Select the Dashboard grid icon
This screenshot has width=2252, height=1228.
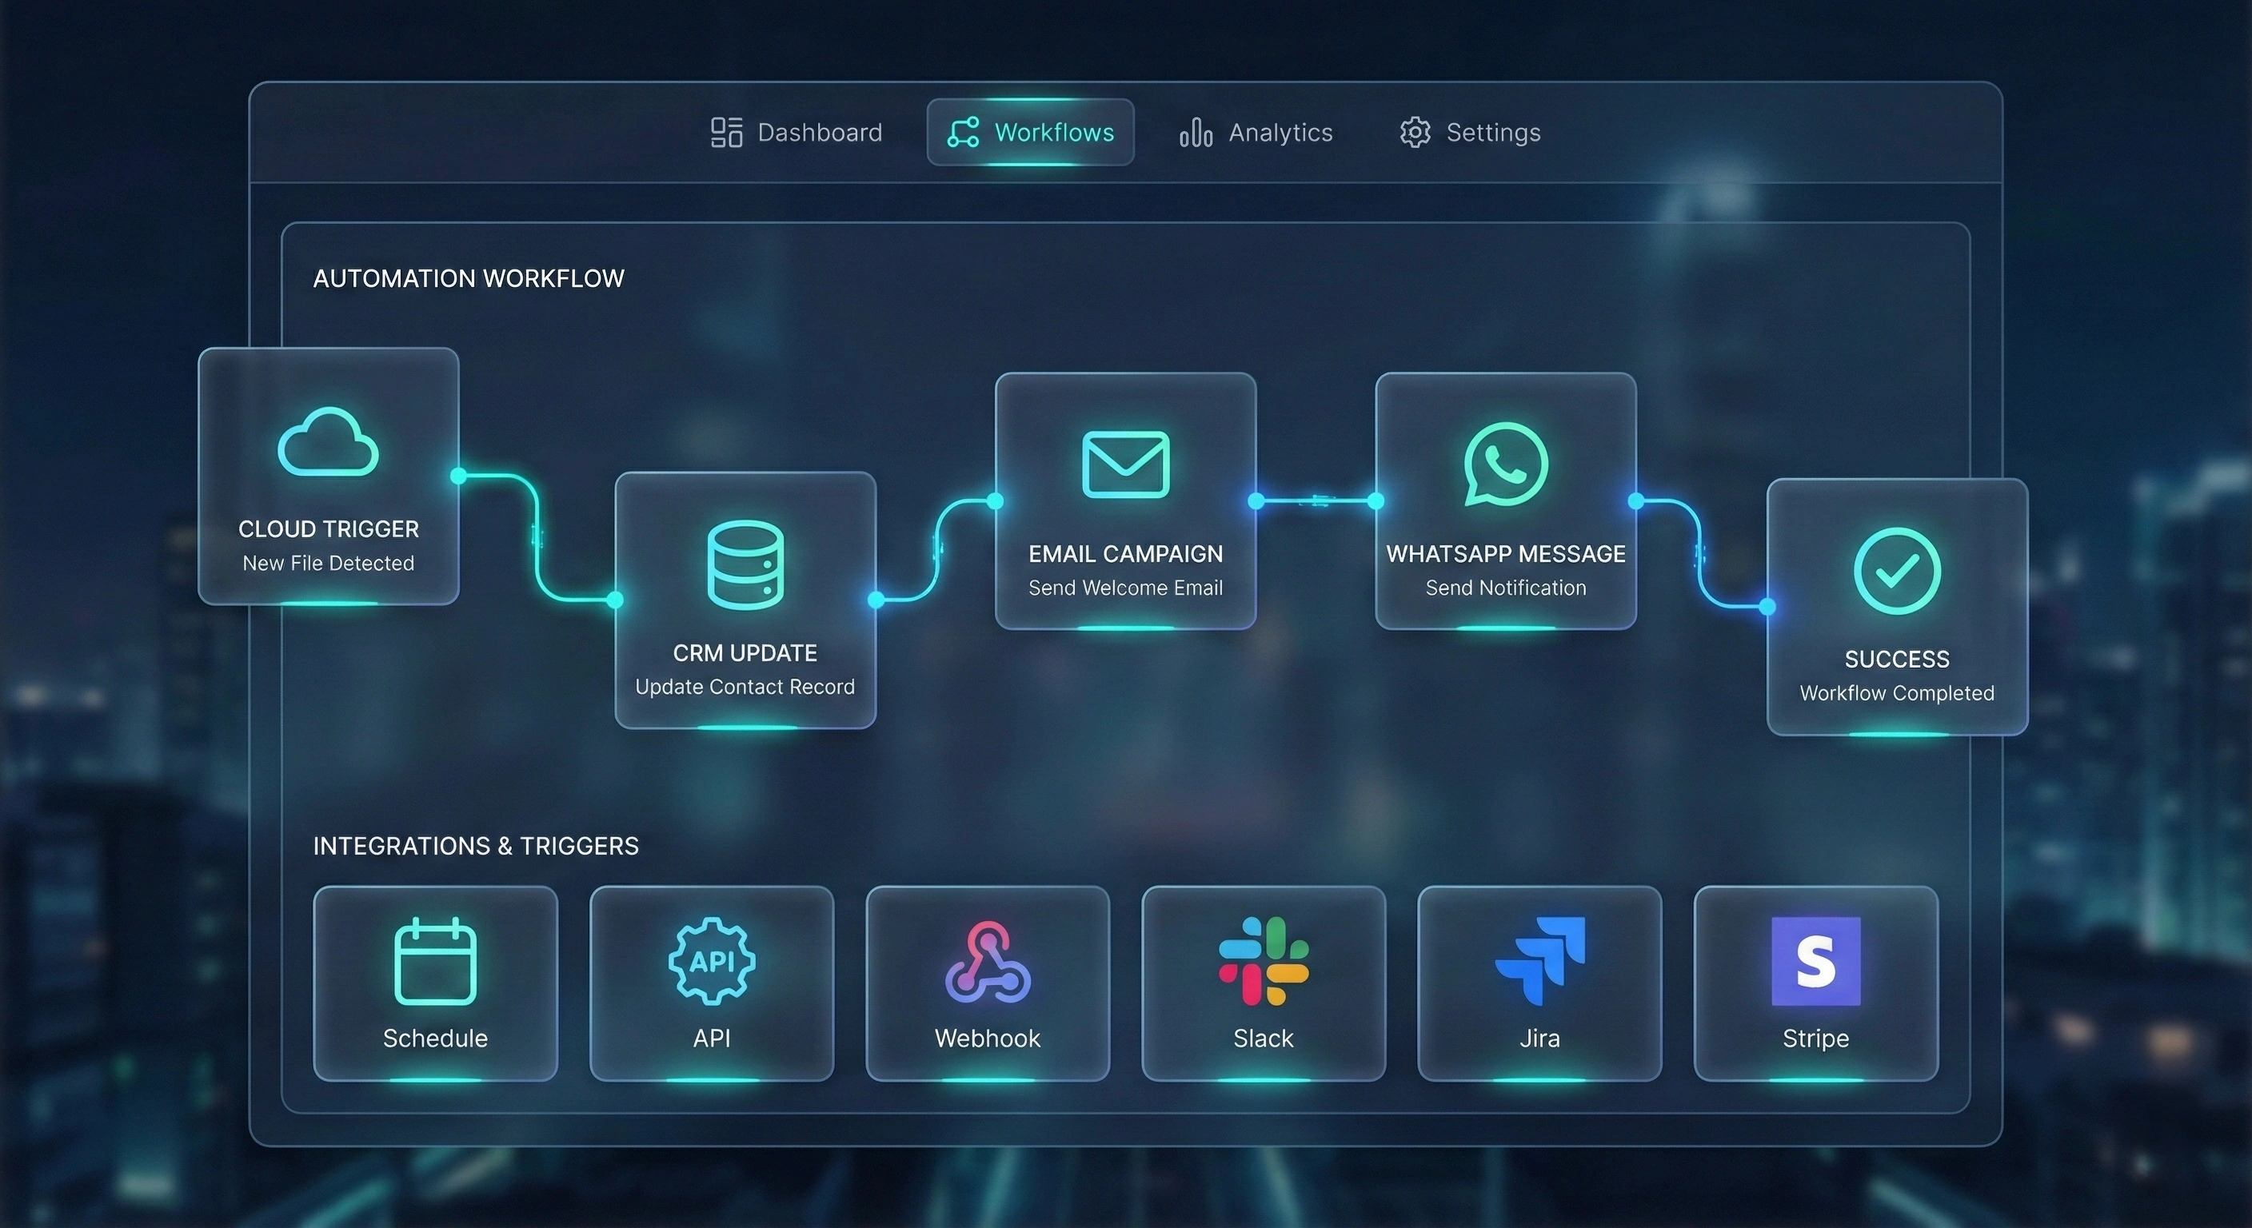point(725,132)
